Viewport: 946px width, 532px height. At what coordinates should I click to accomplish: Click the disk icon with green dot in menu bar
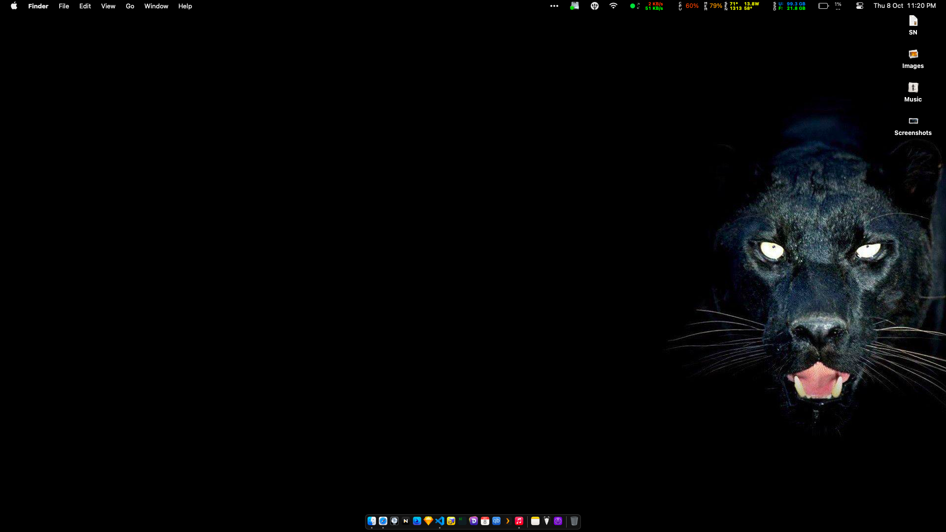[x=574, y=6]
